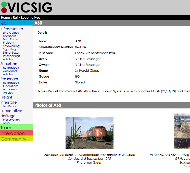Screen dimensions: 190x173
Task: Select the Rail section header in sidebar
Action: pos(16,23)
